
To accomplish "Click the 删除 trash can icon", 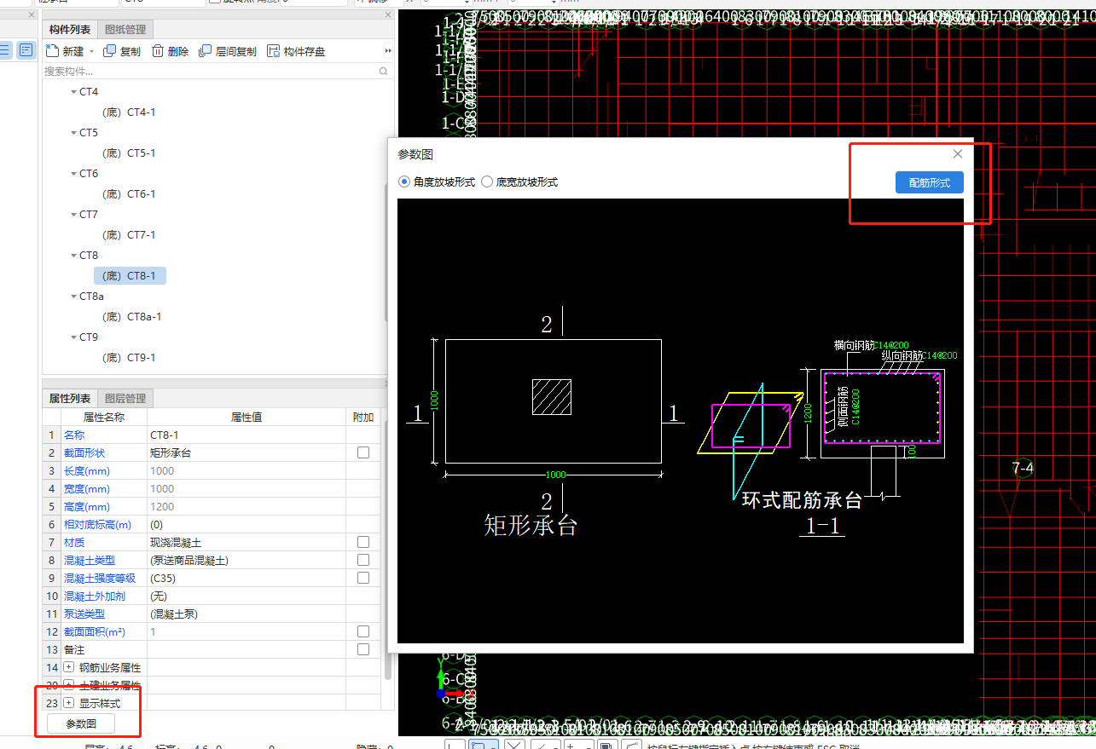I will point(158,51).
